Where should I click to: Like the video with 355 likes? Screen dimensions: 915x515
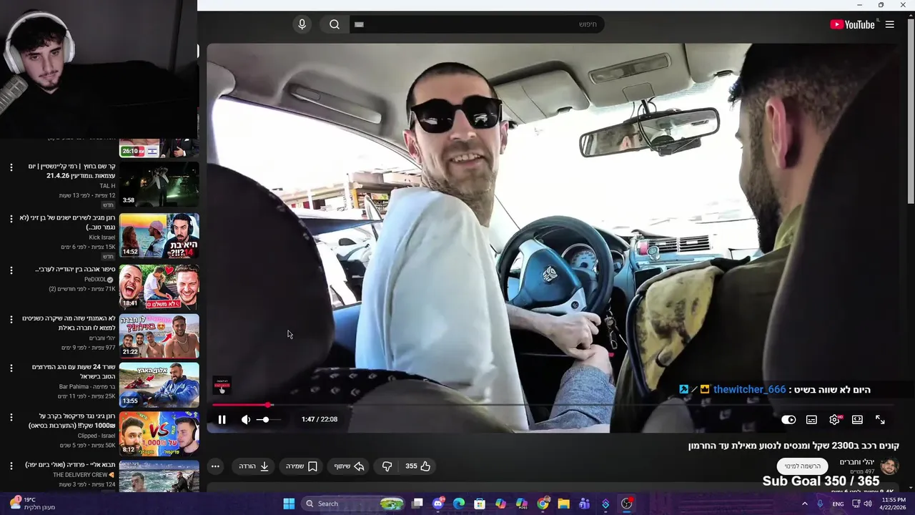point(418,466)
